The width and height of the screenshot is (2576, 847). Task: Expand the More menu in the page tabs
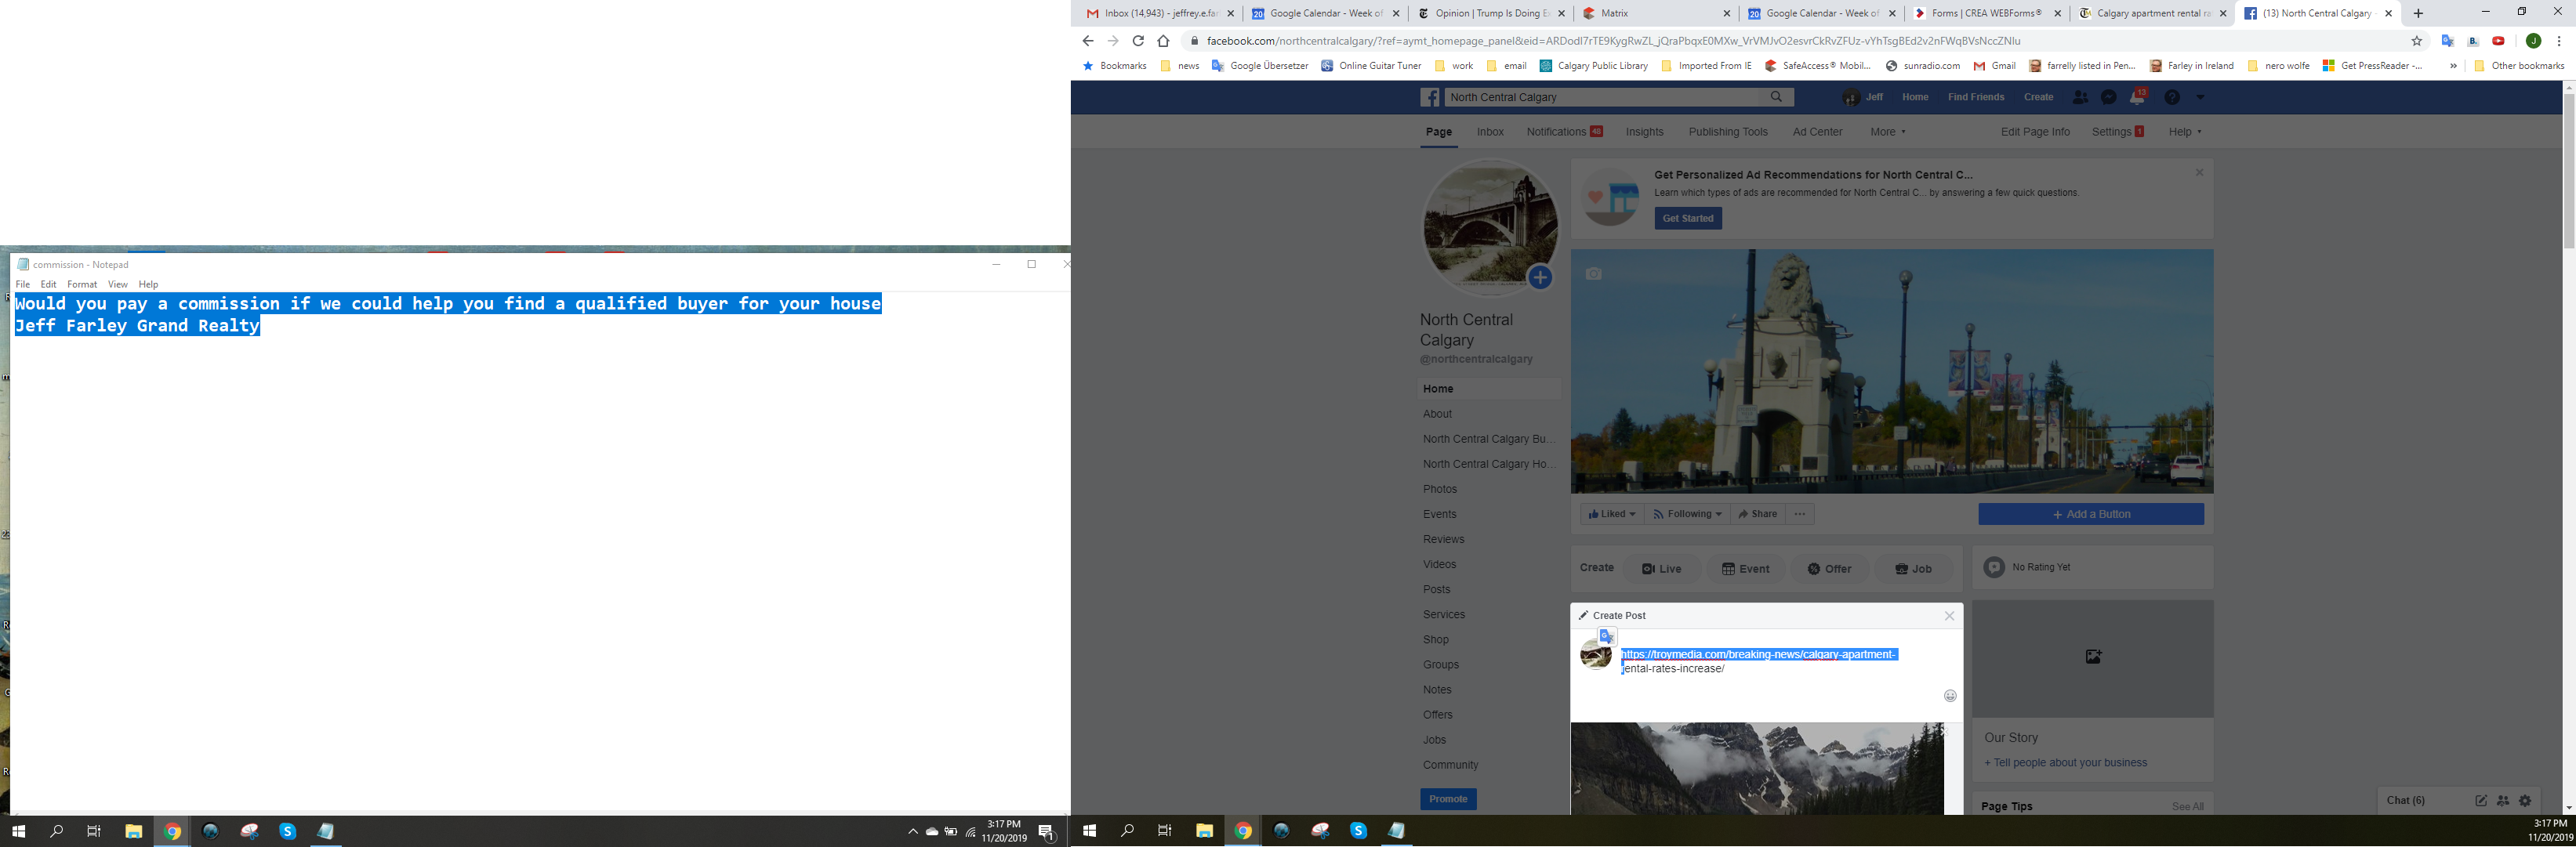pyautogui.click(x=1888, y=132)
